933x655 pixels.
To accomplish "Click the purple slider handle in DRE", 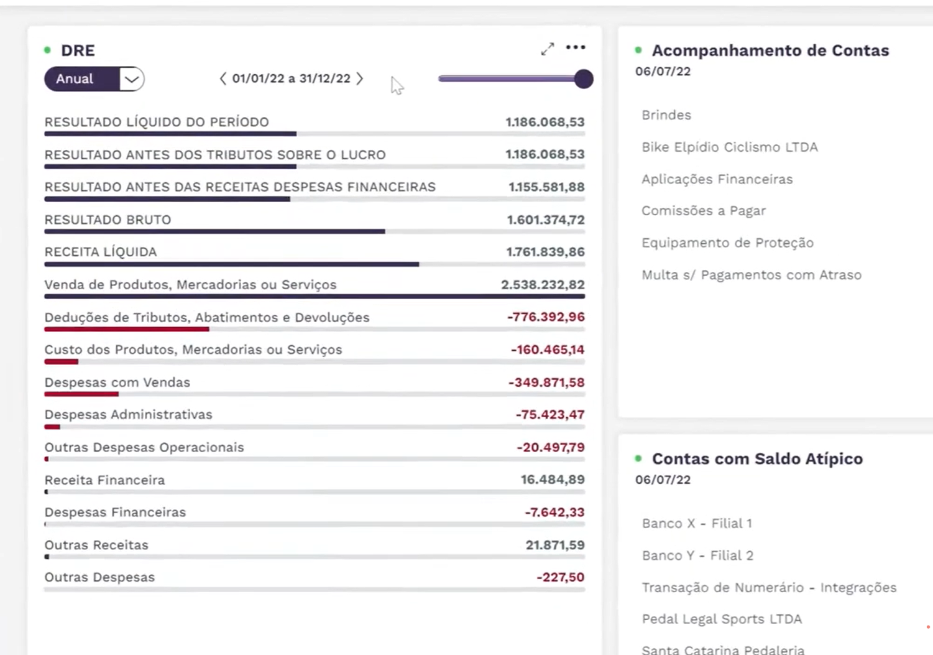I will [x=583, y=79].
